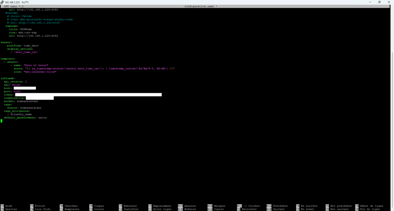Image resolution: width=394 pixels, height=211 pixels.
Task: Click the 'source: homeassistant' line
Action: point(24,108)
